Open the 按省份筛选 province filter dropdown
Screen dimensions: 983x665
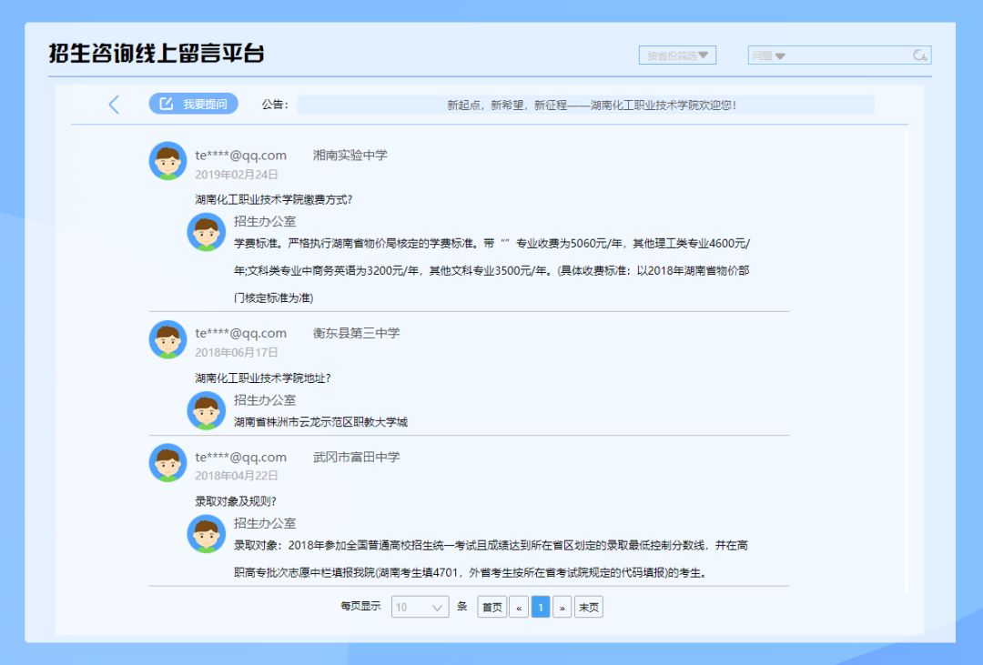677,55
